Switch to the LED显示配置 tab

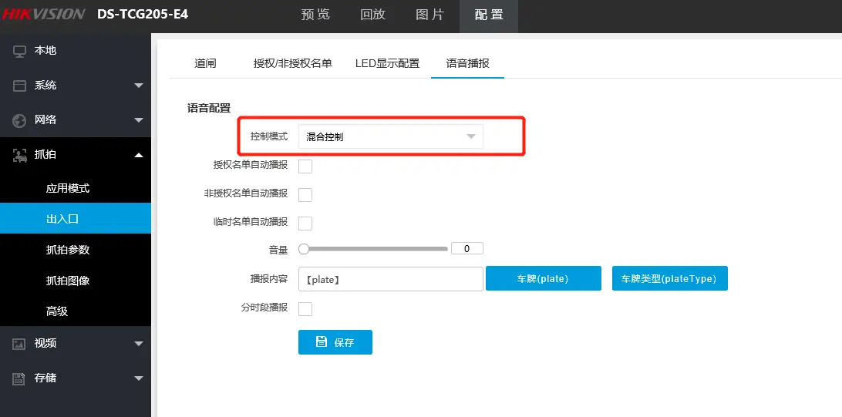[x=387, y=63]
